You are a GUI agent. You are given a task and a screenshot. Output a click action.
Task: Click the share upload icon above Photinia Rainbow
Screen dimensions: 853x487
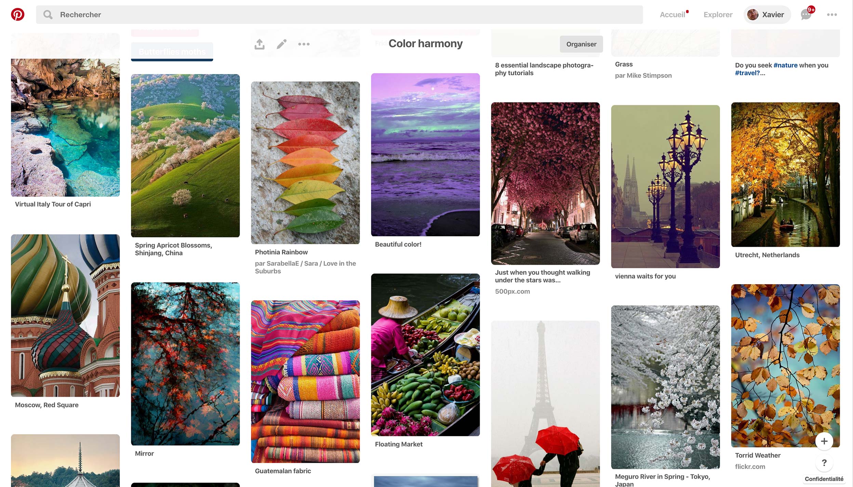[x=259, y=44]
